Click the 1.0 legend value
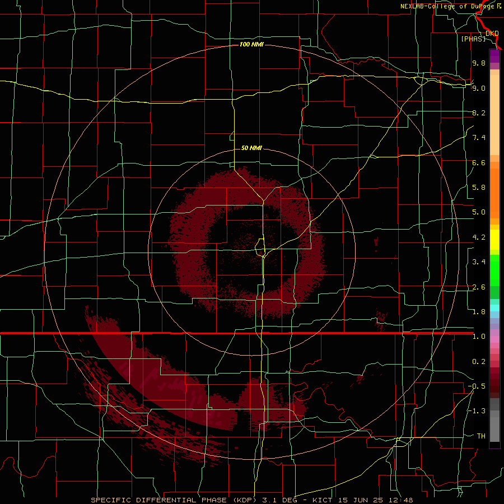504x504 pixels. (479, 337)
